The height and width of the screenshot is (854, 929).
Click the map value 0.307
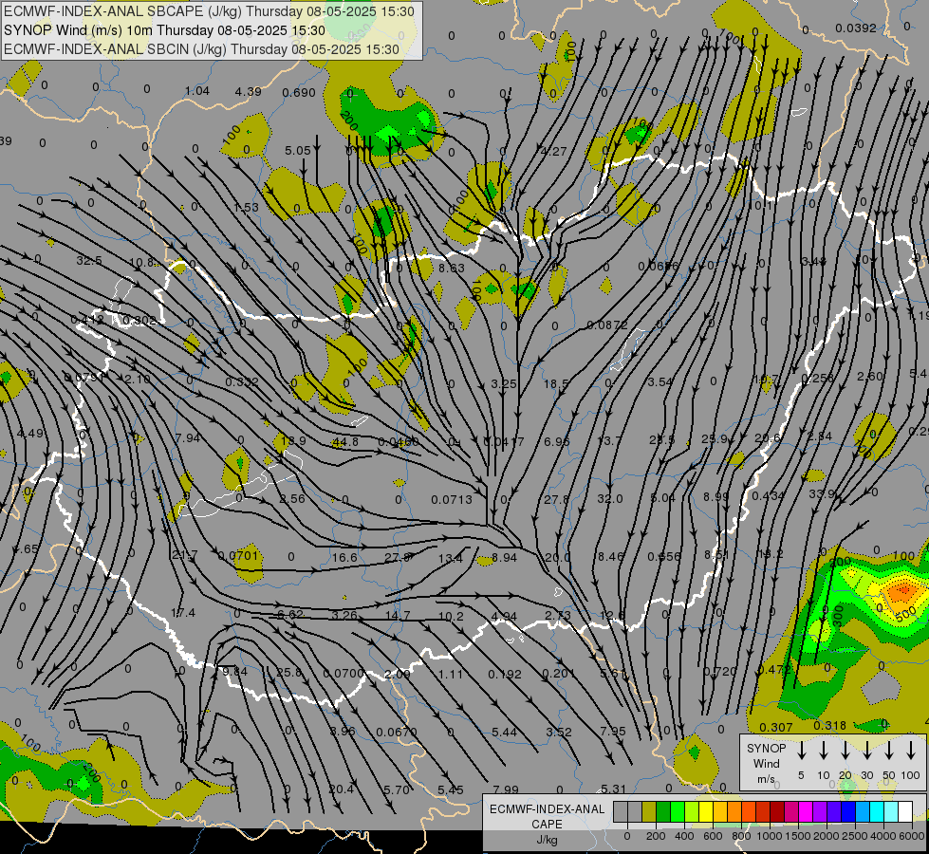[x=775, y=727]
